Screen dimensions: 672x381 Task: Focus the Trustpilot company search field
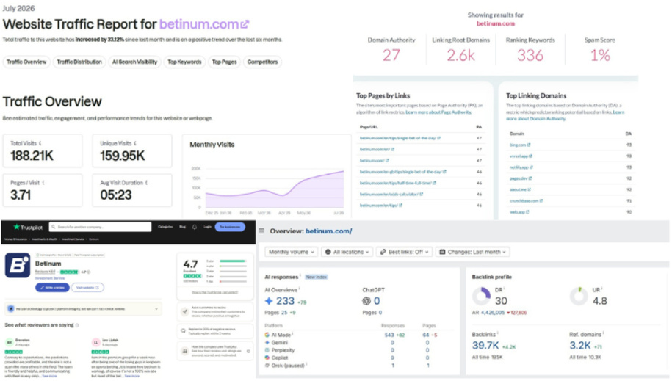(101, 227)
